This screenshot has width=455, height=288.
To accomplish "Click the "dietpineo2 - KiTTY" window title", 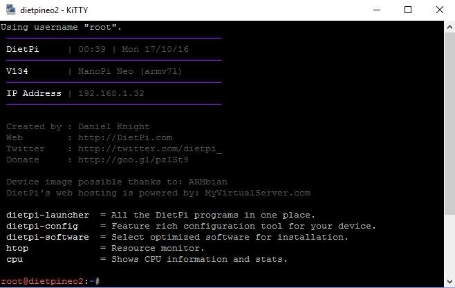I will click(x=54, y=10).
